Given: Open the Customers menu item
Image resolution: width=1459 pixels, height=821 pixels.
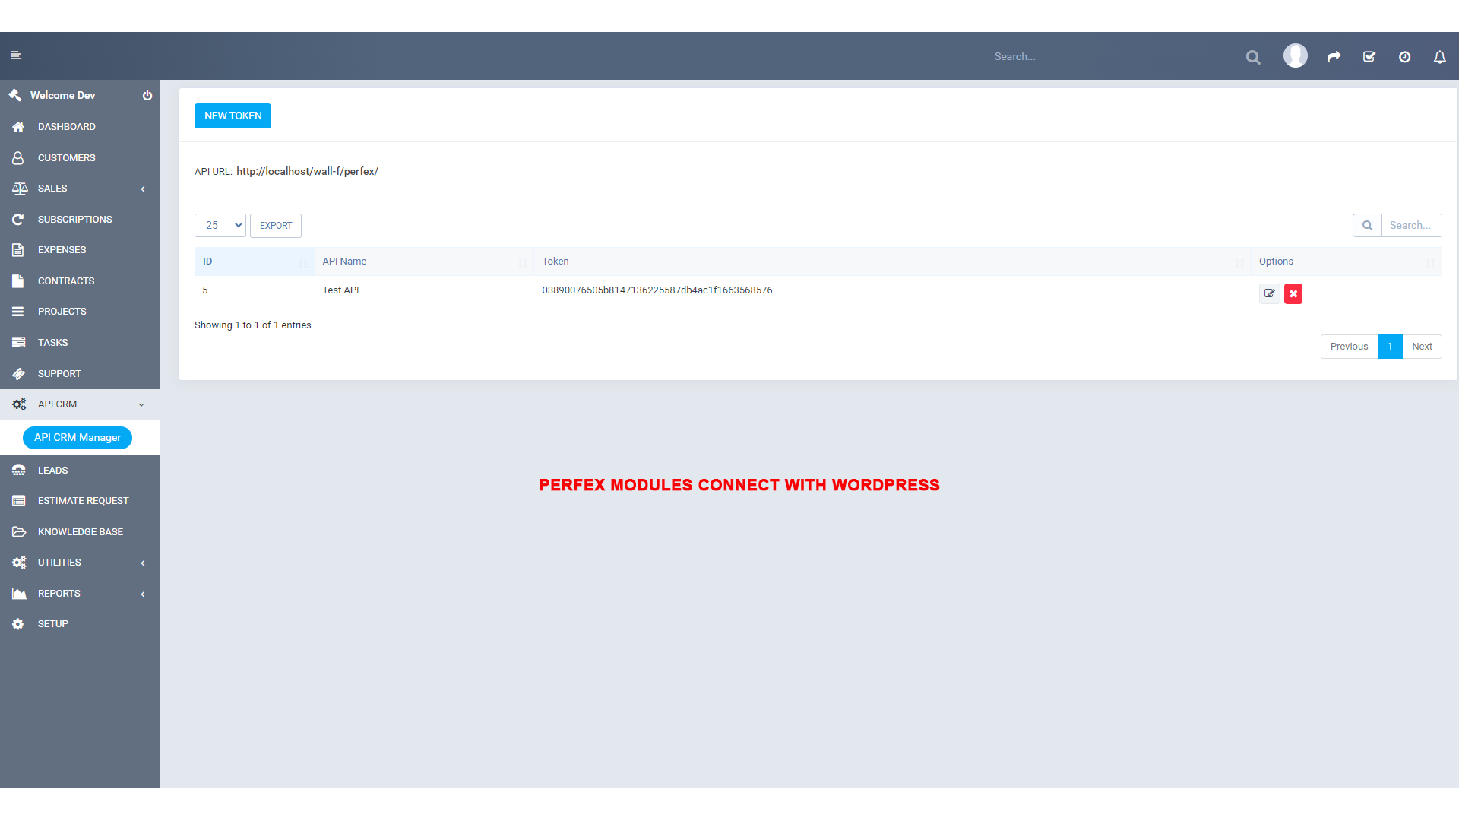Looking at the screenshot, I should (67, 158).
